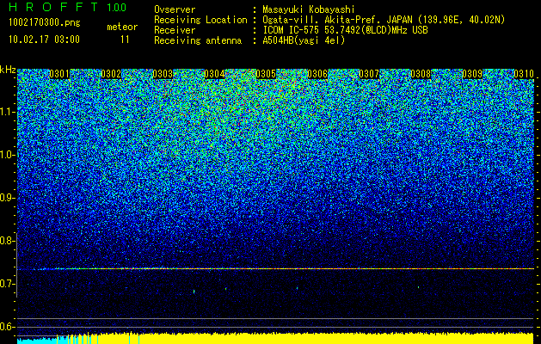Click the kHz axis unit label
541x344 pixels.
(8, 70)
